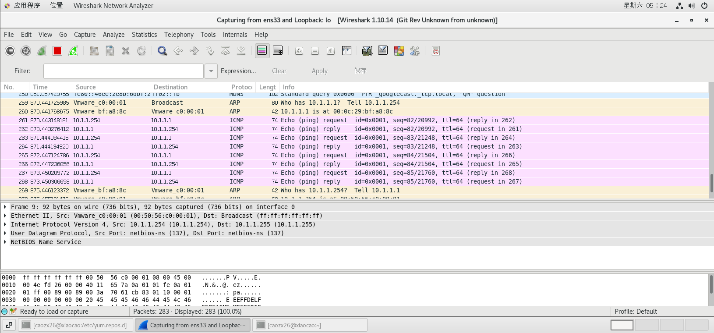Switch to yum.repos.d terminal taskbar item
The height and width of the screenshot is (333, 714).
coord(76,325)
